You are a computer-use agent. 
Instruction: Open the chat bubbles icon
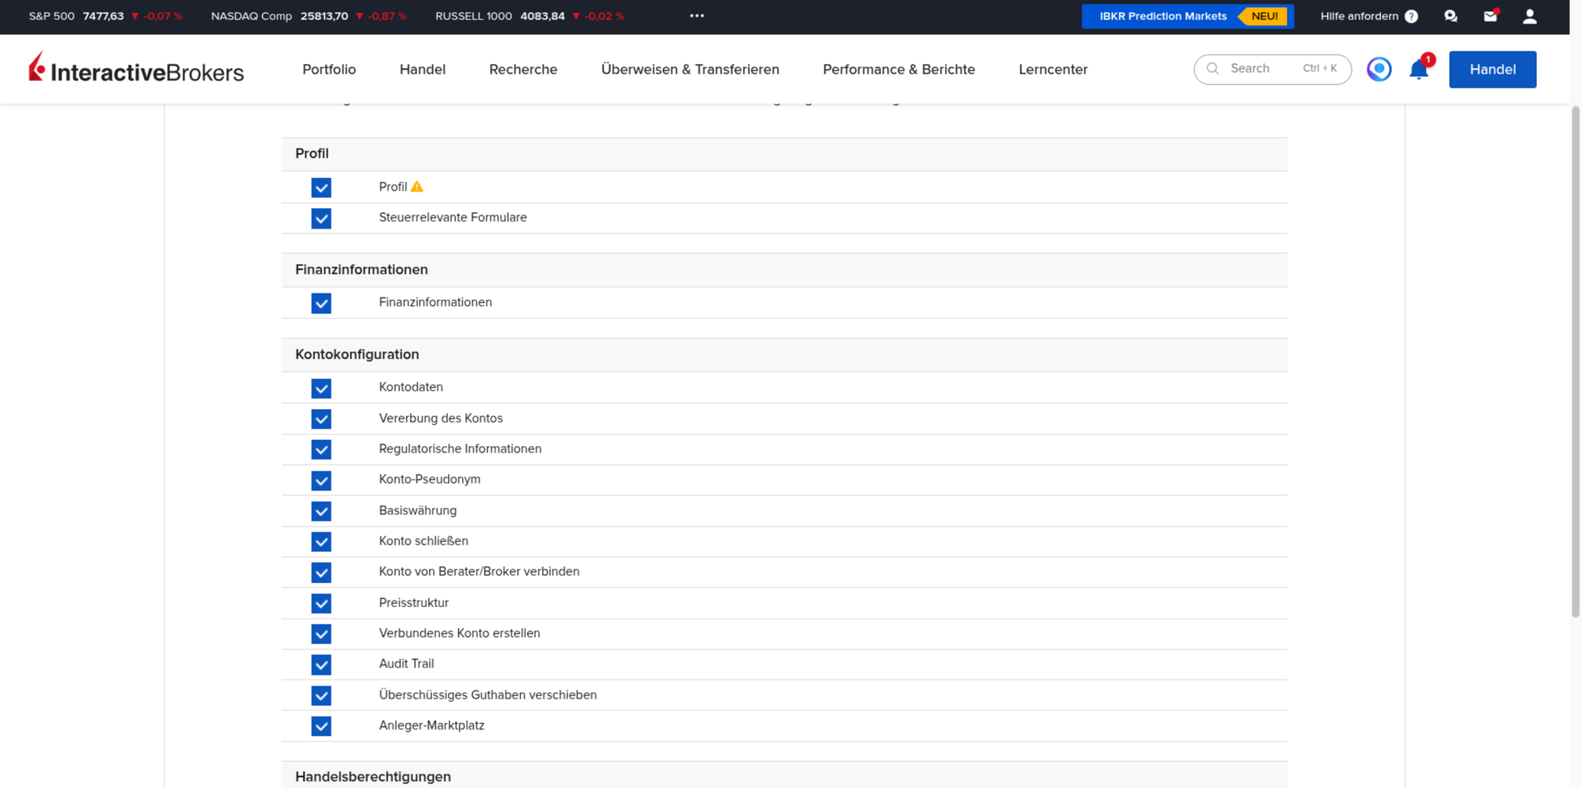1451,17
